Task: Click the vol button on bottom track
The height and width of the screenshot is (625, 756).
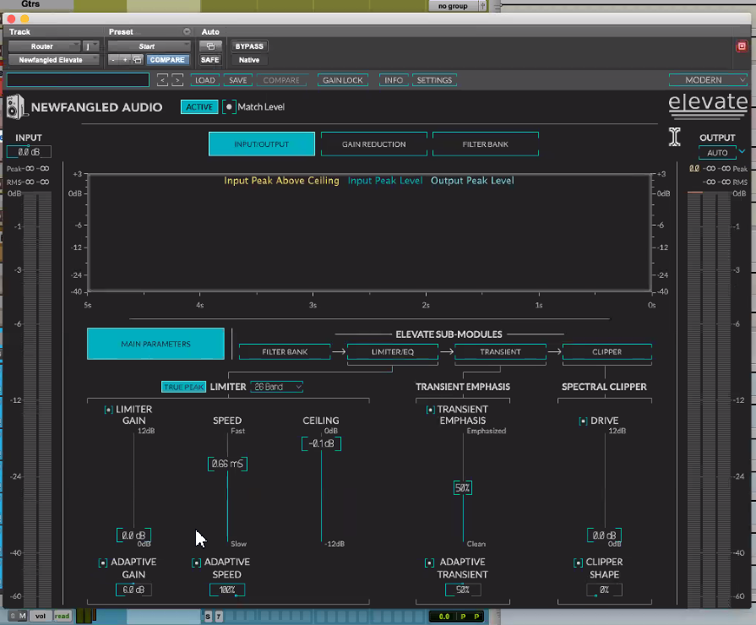Action: click(x=41, y=616)
